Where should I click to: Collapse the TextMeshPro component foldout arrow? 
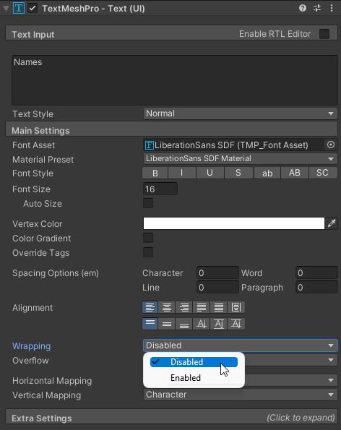(6, 8)
